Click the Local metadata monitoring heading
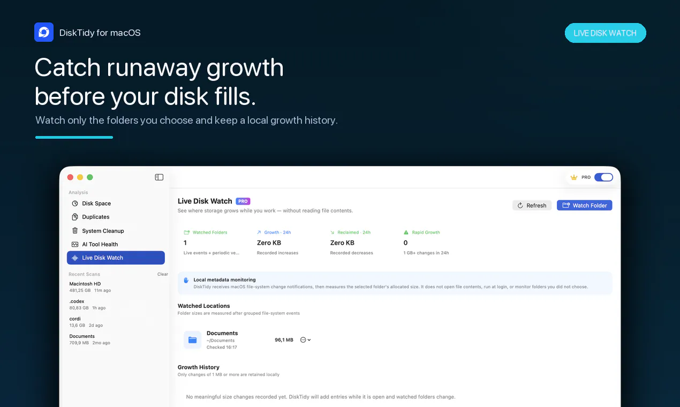The width and height of the screenshot is (680, 407). (x=224, y=280)
